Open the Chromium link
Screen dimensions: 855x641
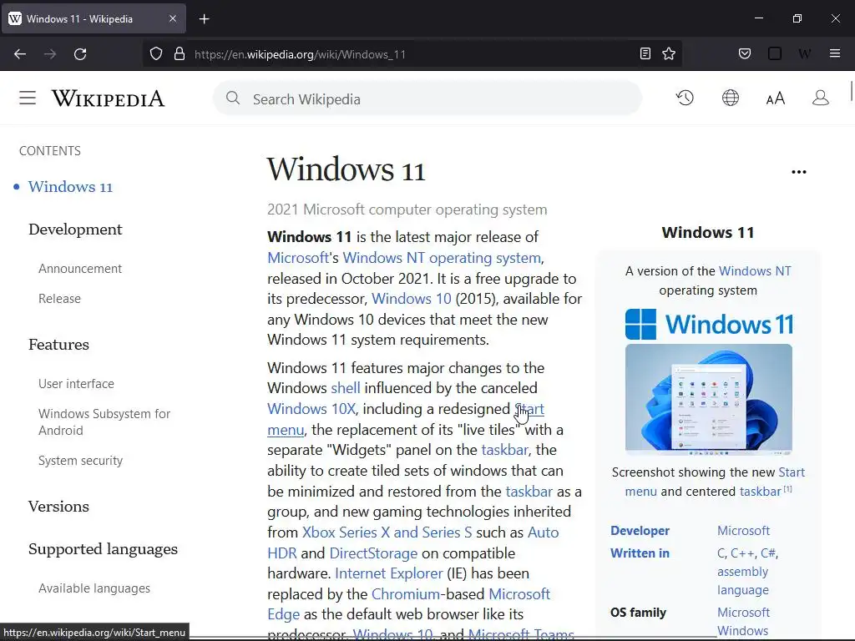click(406, 594)
